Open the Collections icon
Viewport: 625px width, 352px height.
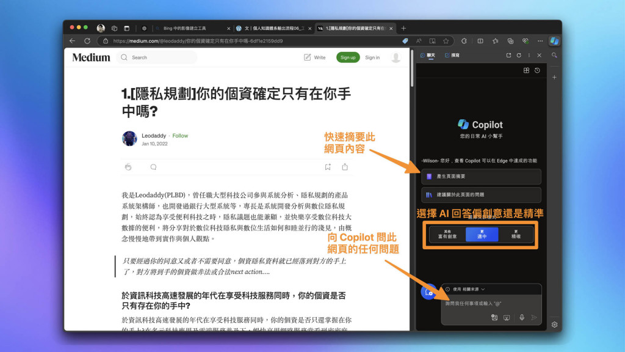click(x=510, y=41)
